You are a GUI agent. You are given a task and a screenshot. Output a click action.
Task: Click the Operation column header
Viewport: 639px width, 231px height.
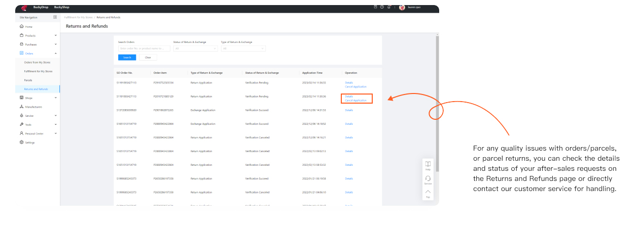coord(351,73)
